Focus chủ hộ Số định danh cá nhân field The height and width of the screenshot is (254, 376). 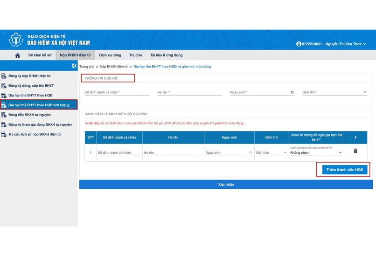point(117,92)
